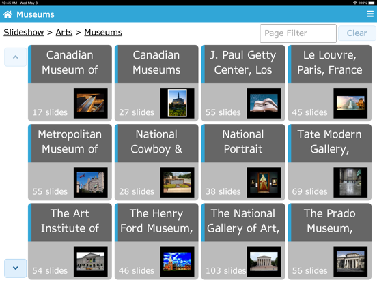
Task: Click the '56 slides' text
Action: (x=309, y=270)
